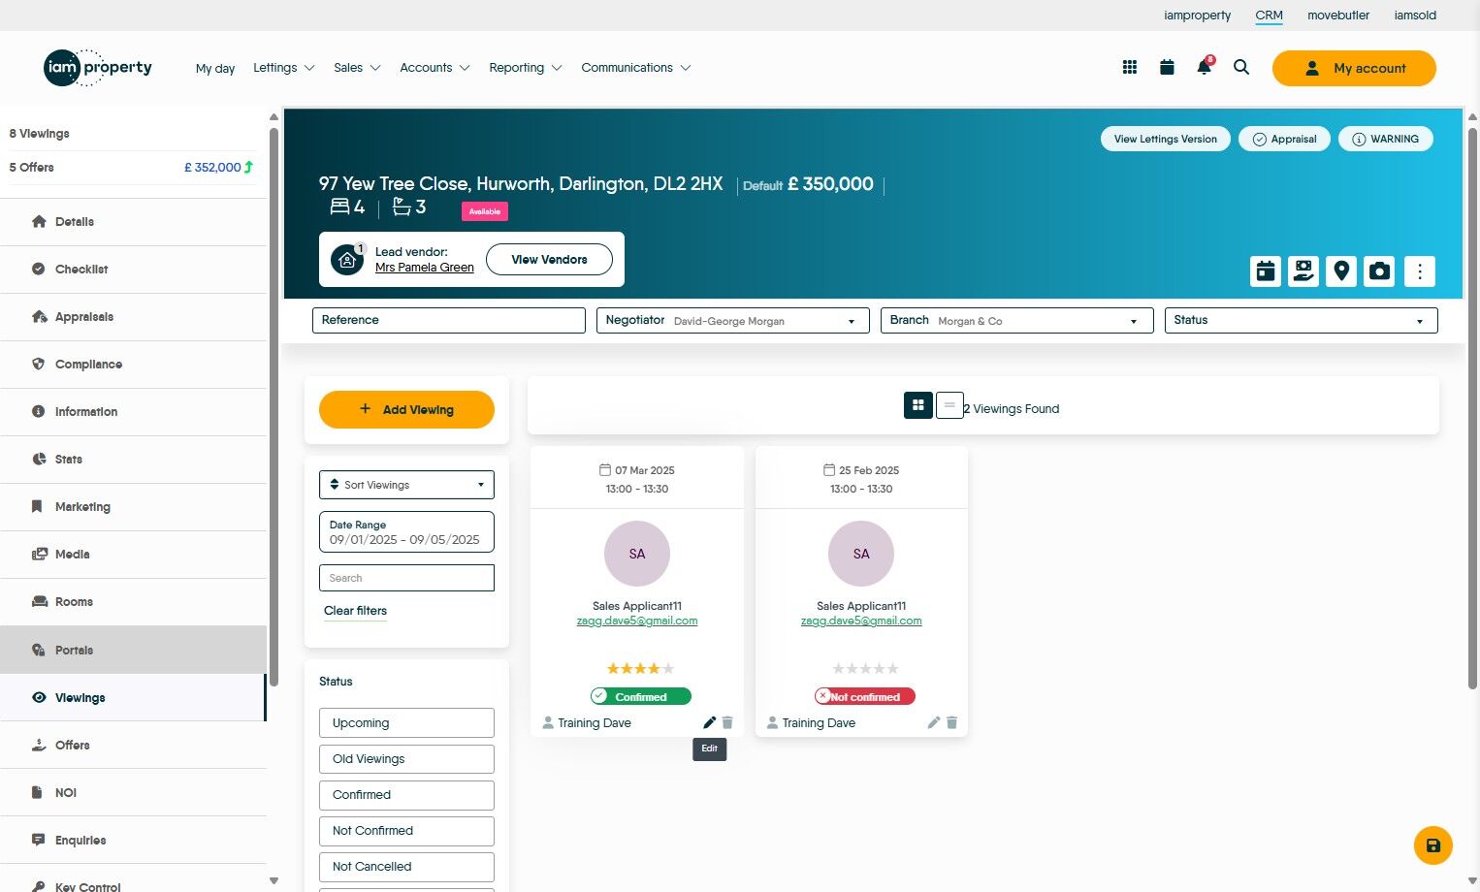This screenshot has width=1480, height=892.
Task: Open the calendar icon in property header
Action: (x=1266, y=271)
